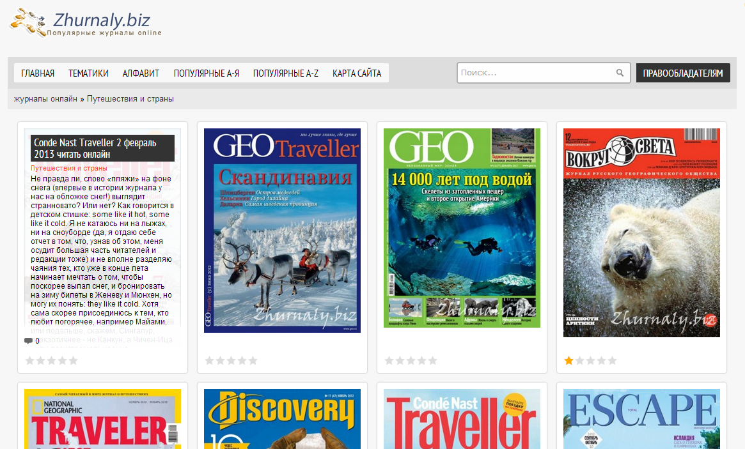The height and width of the screenshot is (449, 745).
Task: Rate GEO 14 000 лет two stars
Action: 400,361
